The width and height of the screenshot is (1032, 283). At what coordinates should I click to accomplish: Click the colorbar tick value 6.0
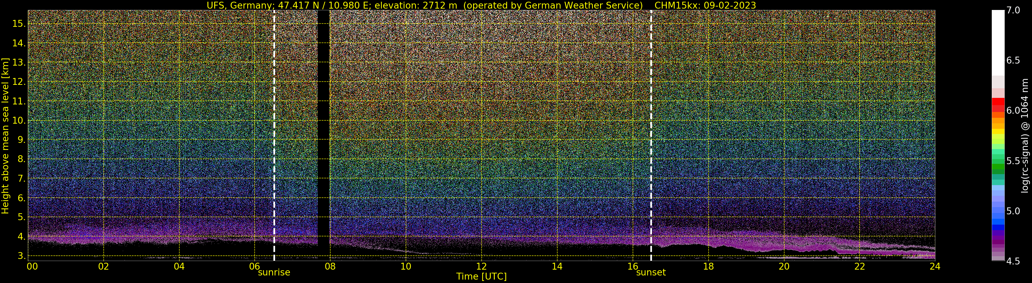[1013, 111]
